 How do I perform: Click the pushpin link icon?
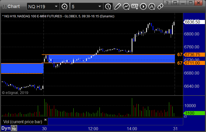click(160, 6)
